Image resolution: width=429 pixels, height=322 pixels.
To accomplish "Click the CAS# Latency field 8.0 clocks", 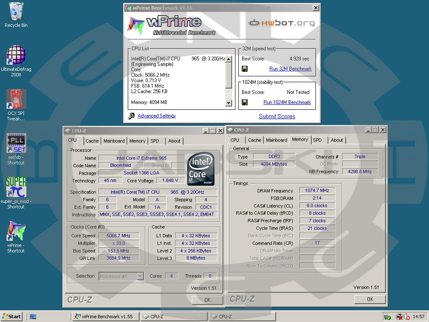I will pyautogui.click(x=317, y=205).
